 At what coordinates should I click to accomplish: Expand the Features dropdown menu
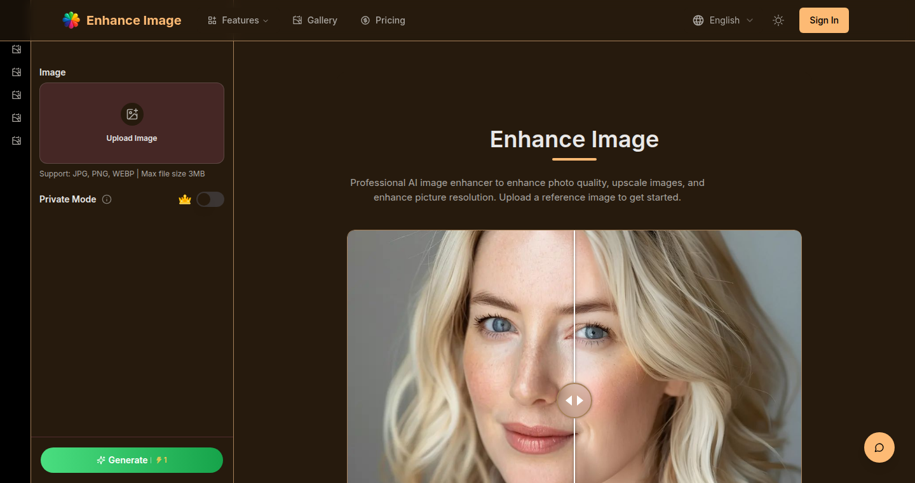(x=238, y=20)
